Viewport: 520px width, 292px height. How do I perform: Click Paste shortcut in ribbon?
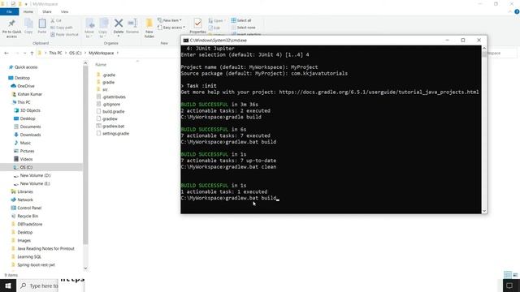[65, 34]
